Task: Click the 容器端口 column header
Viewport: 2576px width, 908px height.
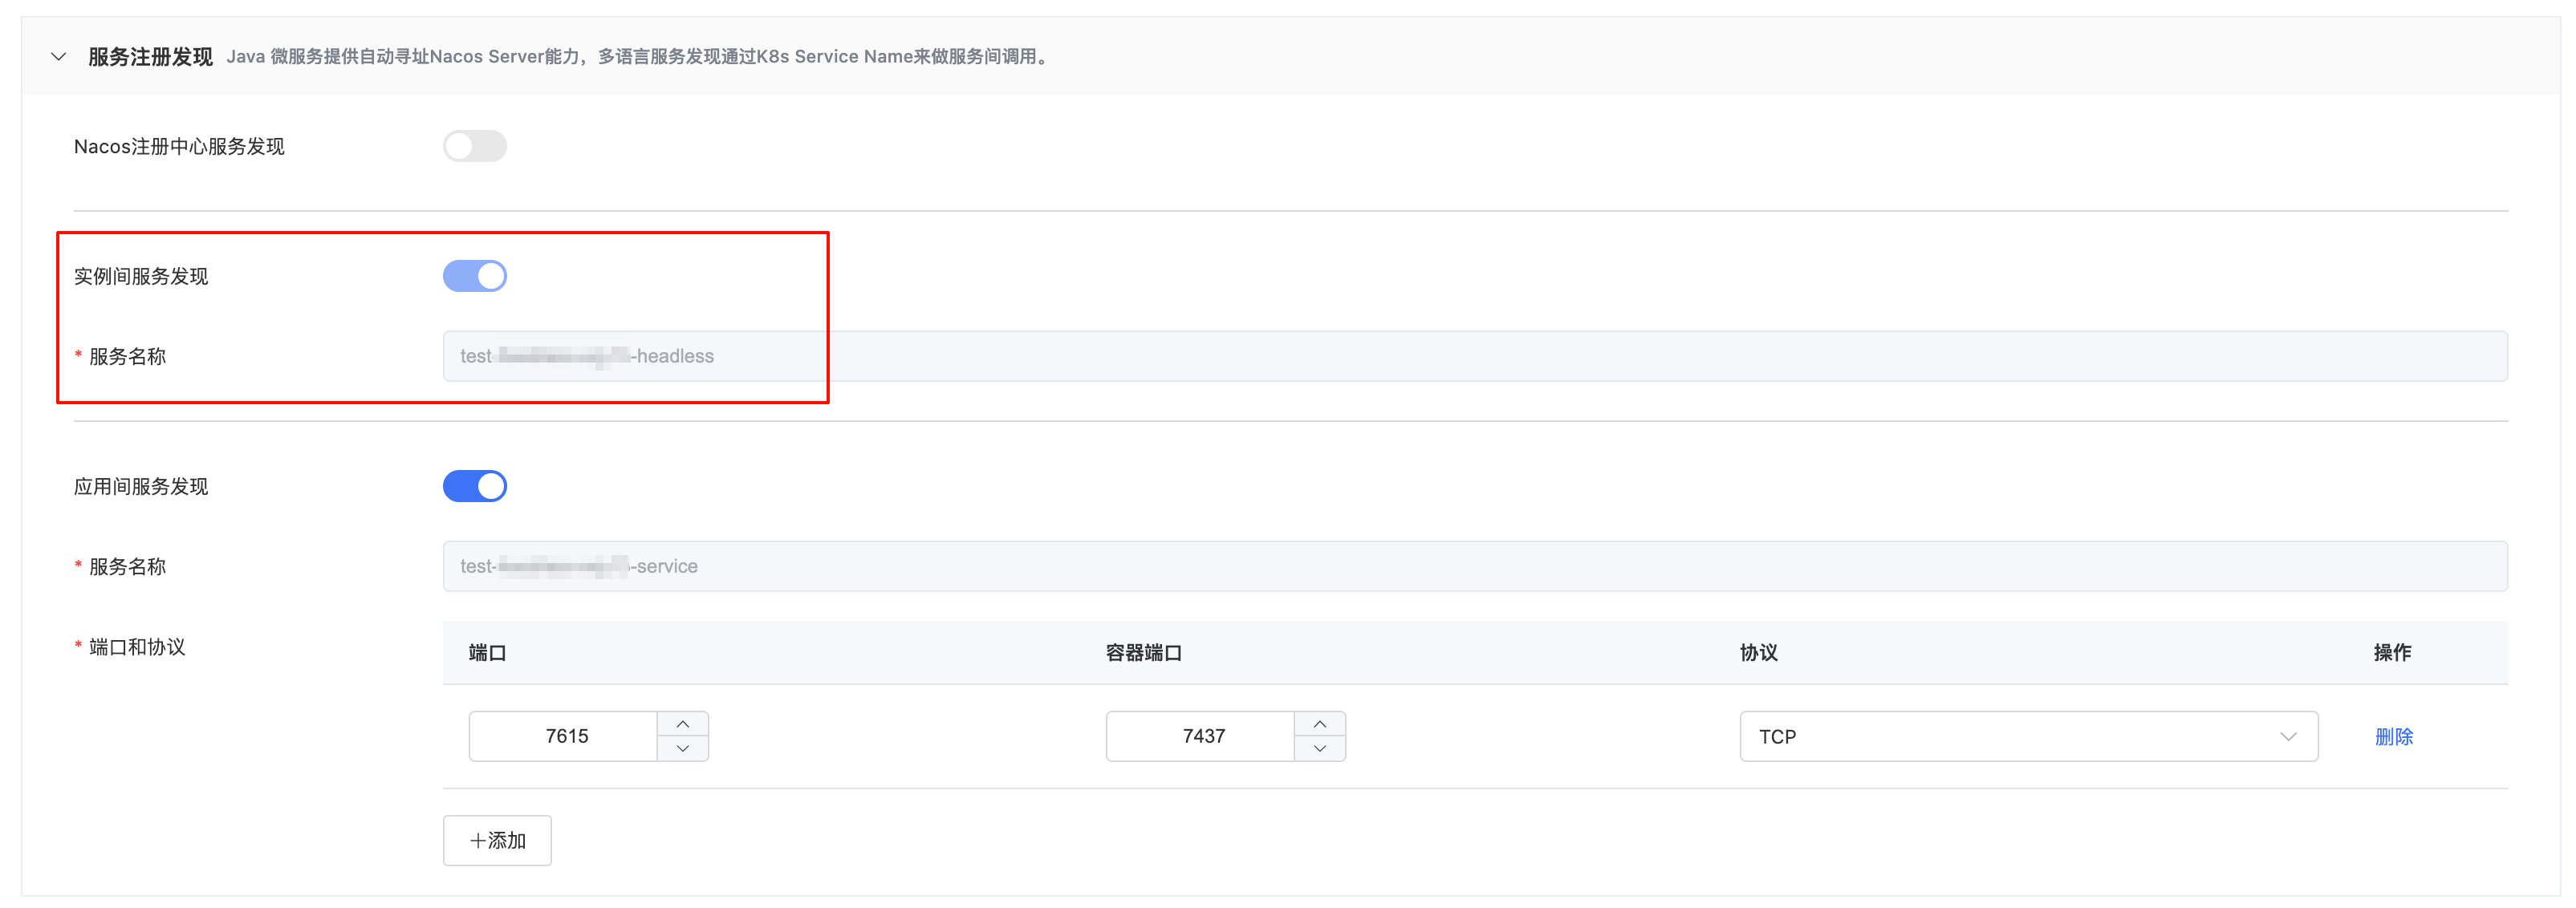Action: pyautogui.click(x=1143, y=653)
